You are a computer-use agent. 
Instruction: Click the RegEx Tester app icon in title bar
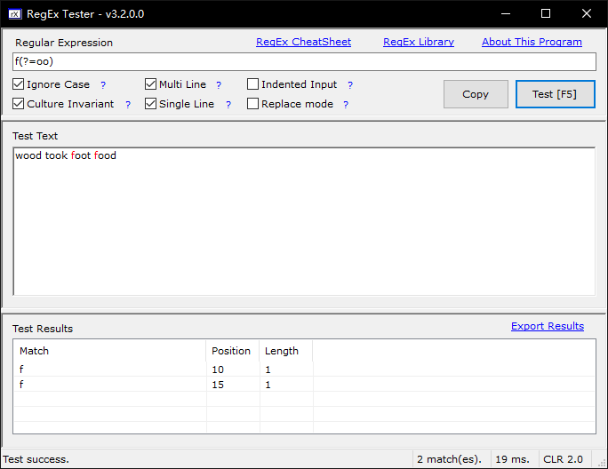14,13
